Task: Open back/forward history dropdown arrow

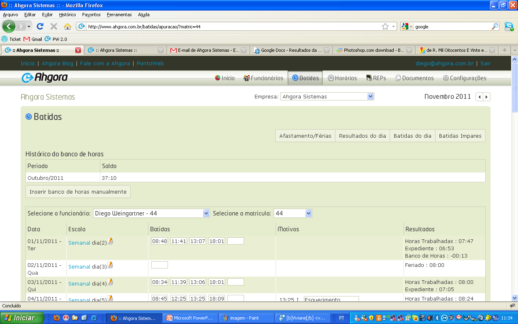Action: tap(29, 26)
